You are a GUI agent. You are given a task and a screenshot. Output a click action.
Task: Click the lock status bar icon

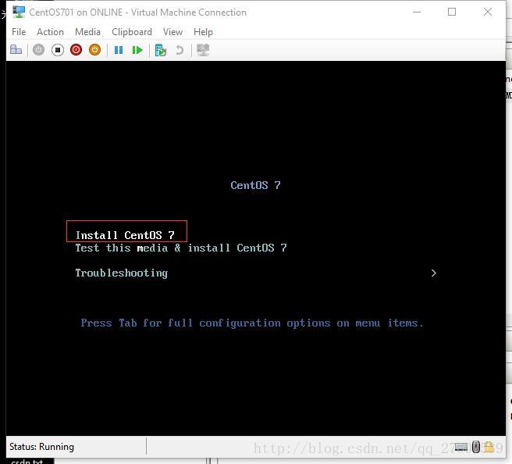(489, 446)
